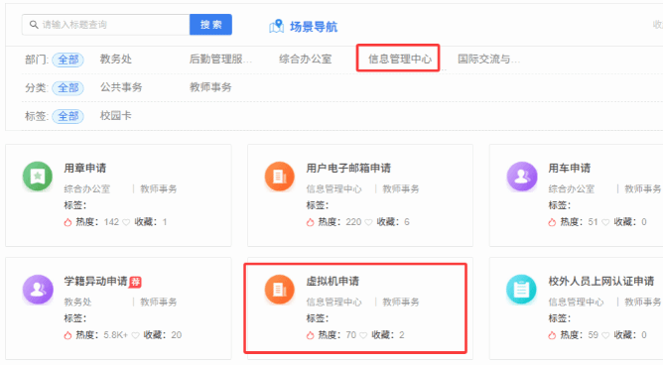Click the green 用章申请 stamp icon

tap(38, 177)
